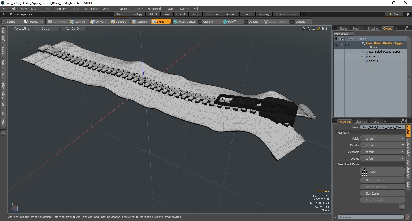Click the New Group button
Image resolution: width=412 pixels, height=221 pixels.
tap(344, 34)
